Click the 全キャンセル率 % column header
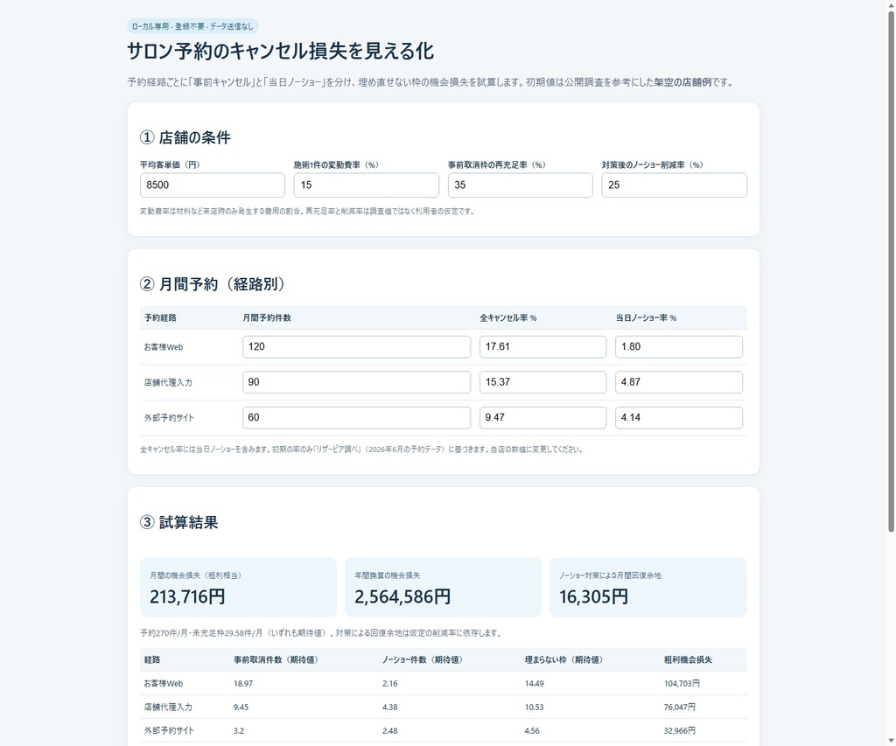 508,317
